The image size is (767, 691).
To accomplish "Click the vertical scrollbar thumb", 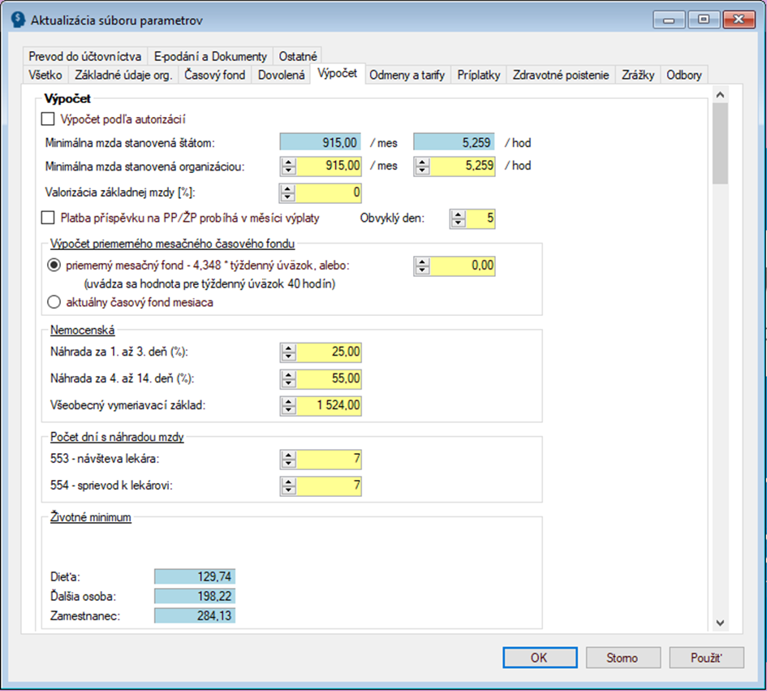I will [x=720, y=144].
